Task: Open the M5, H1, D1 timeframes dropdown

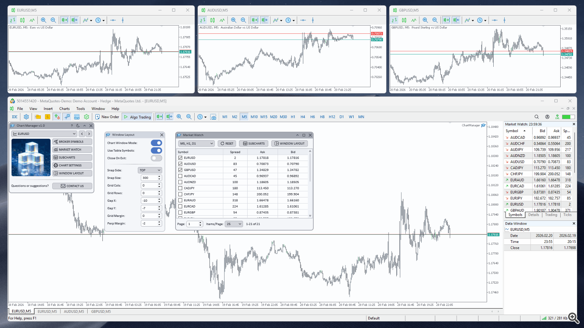Action: (x=197, y=143)
